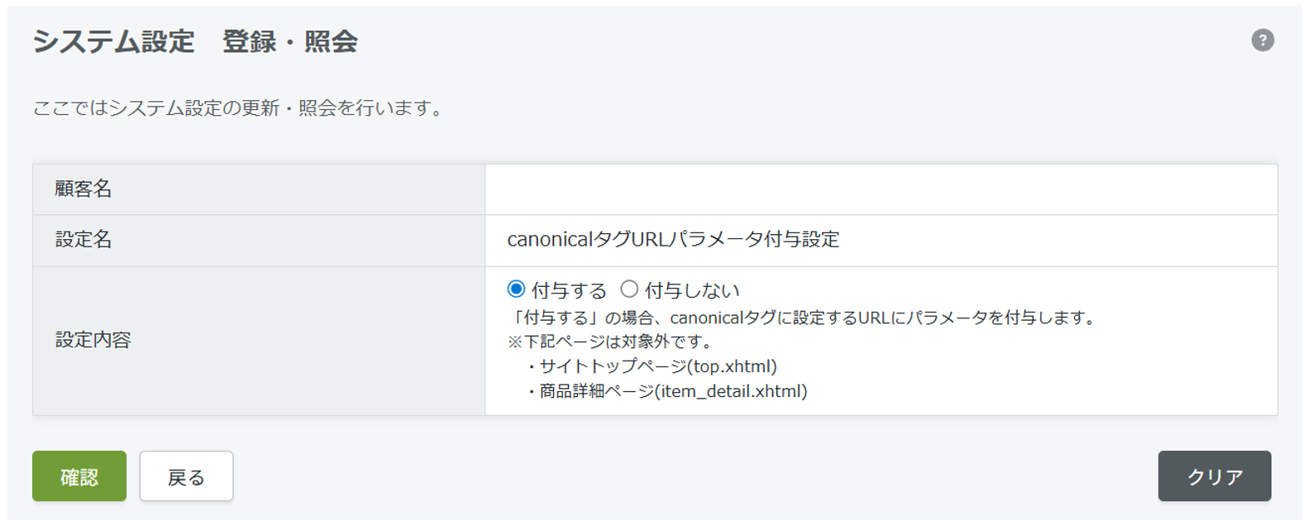Image resolution: width=1308 pixels, height=526 pixels.
Task: Click the empty 顧客名 value cell
Action: coord(881,189)
